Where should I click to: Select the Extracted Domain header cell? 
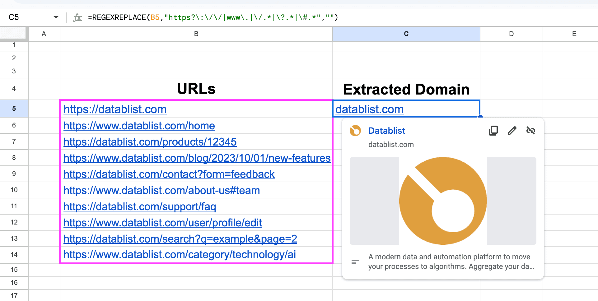point(406,89)
